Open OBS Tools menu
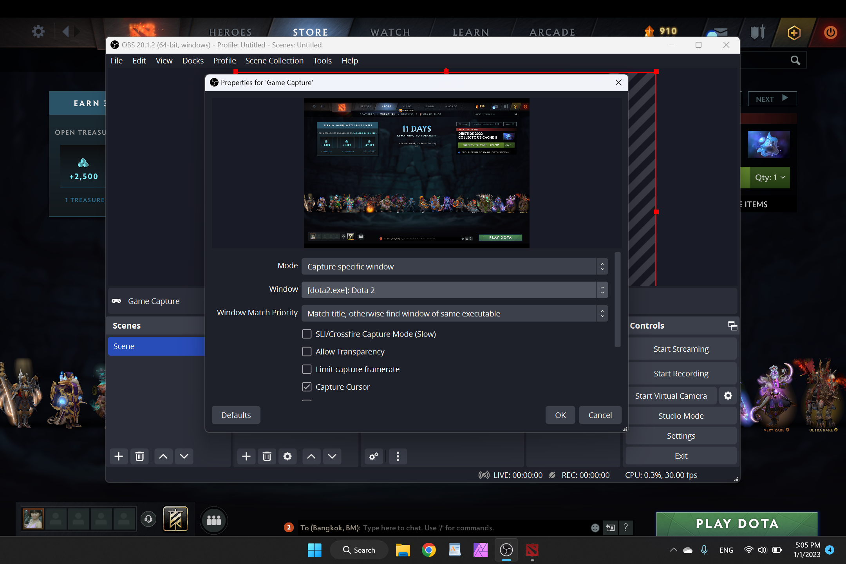The image size is (846, 564). 322,61
